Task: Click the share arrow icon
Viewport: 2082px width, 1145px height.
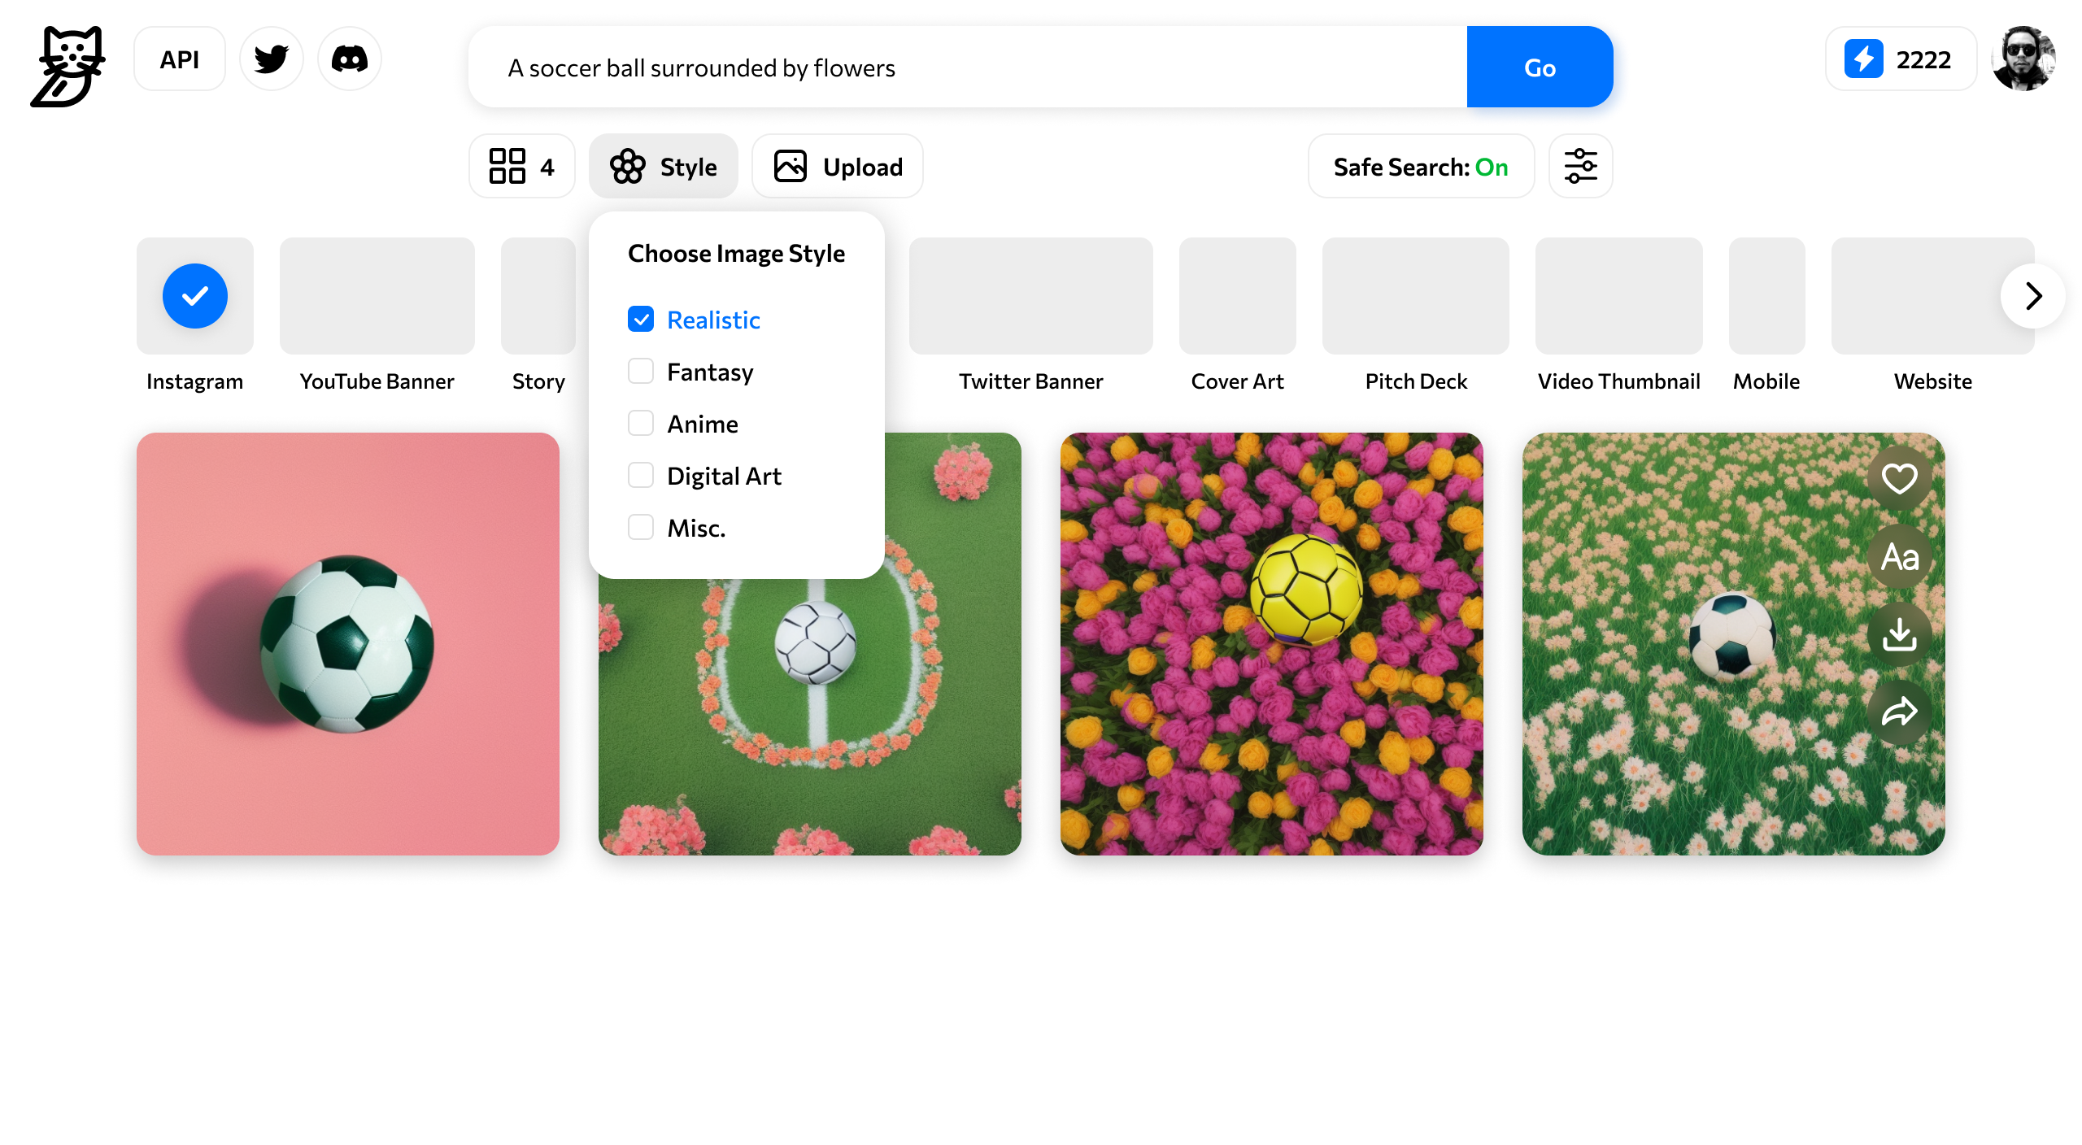Action: 1899,712
